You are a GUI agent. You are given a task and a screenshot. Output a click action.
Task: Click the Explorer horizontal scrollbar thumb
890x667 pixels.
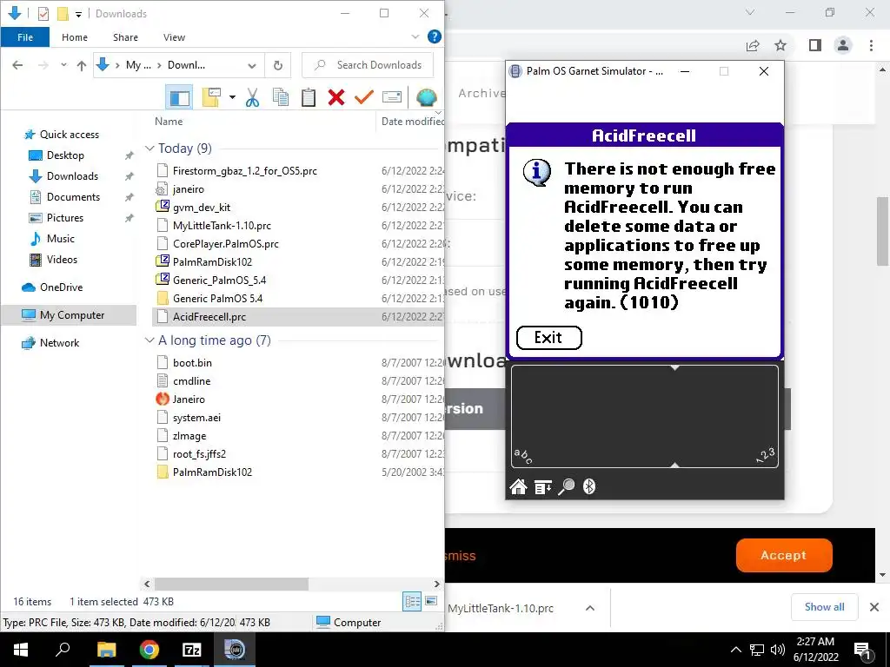click(x=231, y=584)
